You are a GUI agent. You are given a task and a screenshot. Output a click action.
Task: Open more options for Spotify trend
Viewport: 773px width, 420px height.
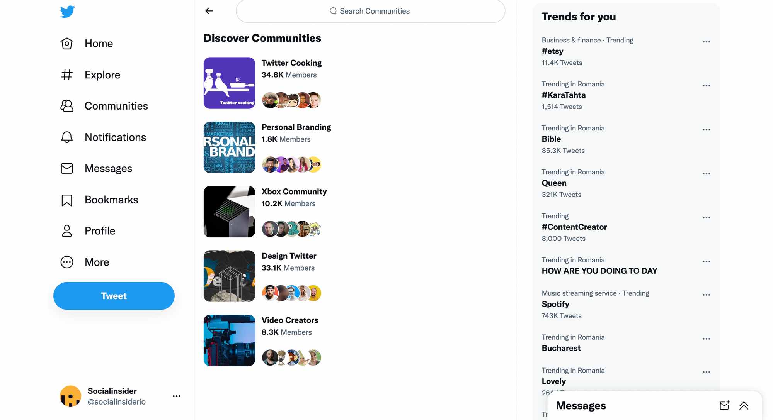707,295
